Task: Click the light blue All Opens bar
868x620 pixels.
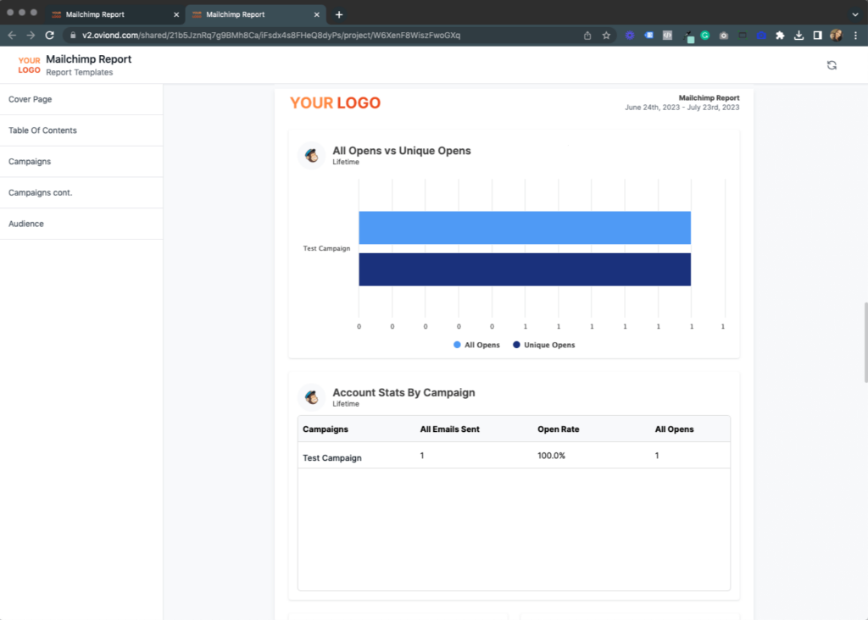Action: pos(525,227)
